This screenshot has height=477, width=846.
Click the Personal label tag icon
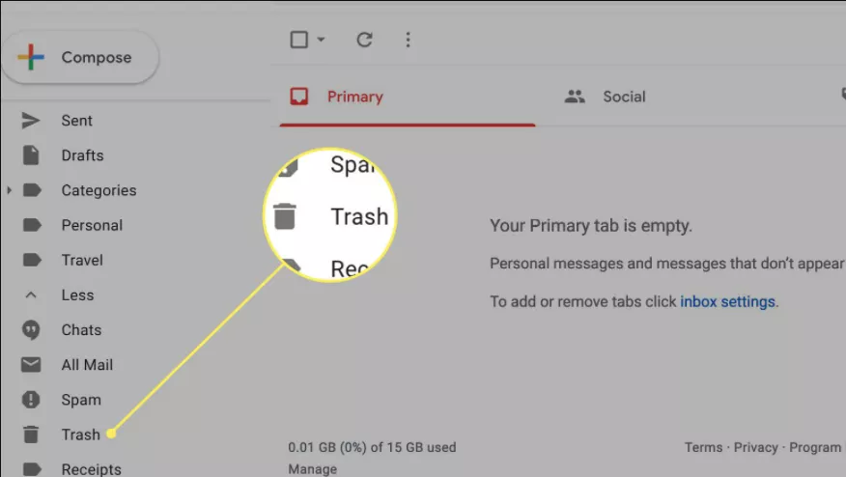tap(32, 225)
